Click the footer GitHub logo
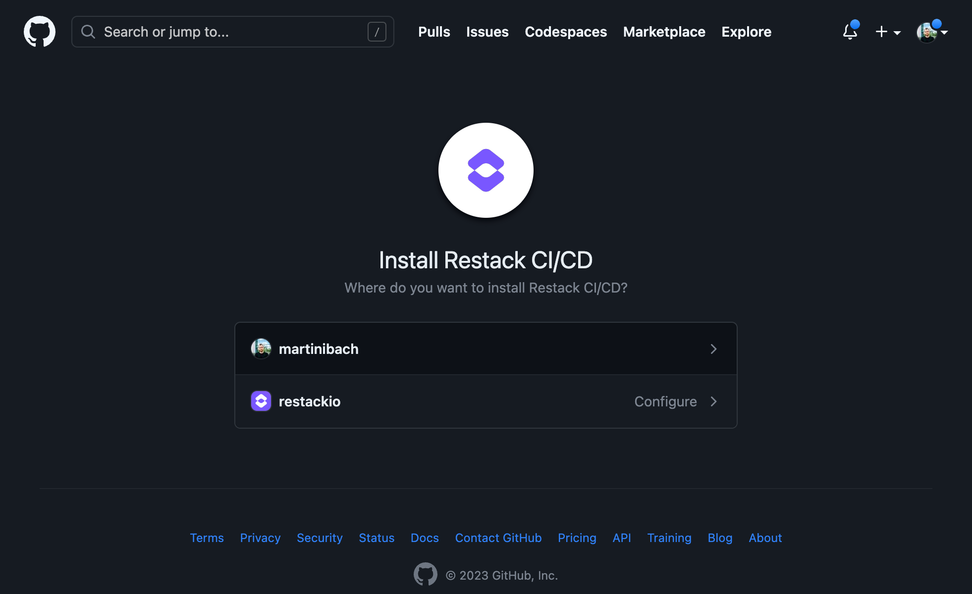 (425, 575)
